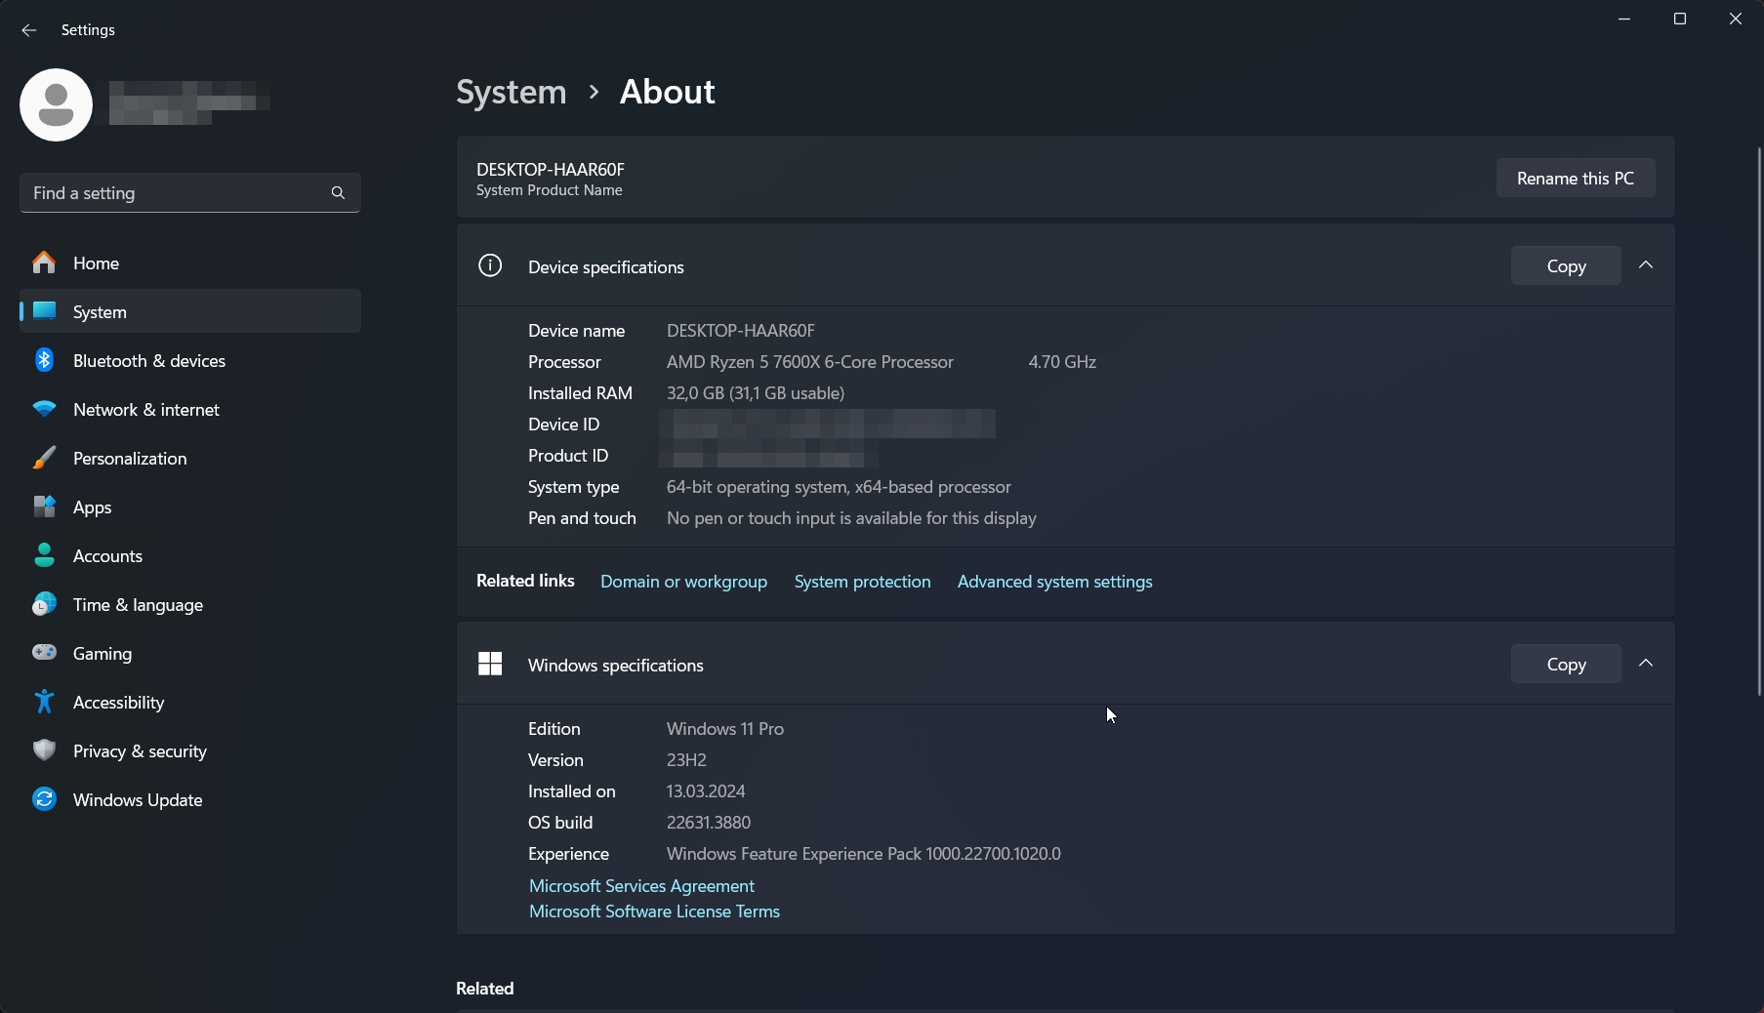Click the System Product Name subtitle
This screenshot has height=1013, width=1764.
pos(550,190)
